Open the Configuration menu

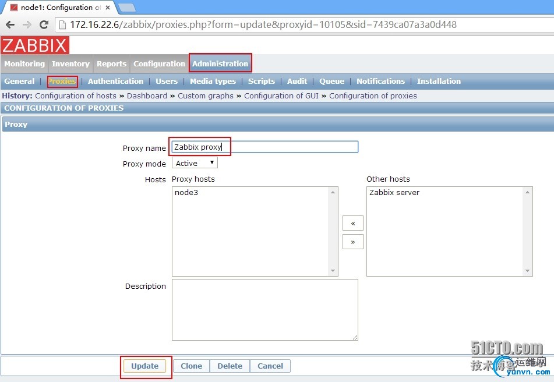(x=160, y=63)
